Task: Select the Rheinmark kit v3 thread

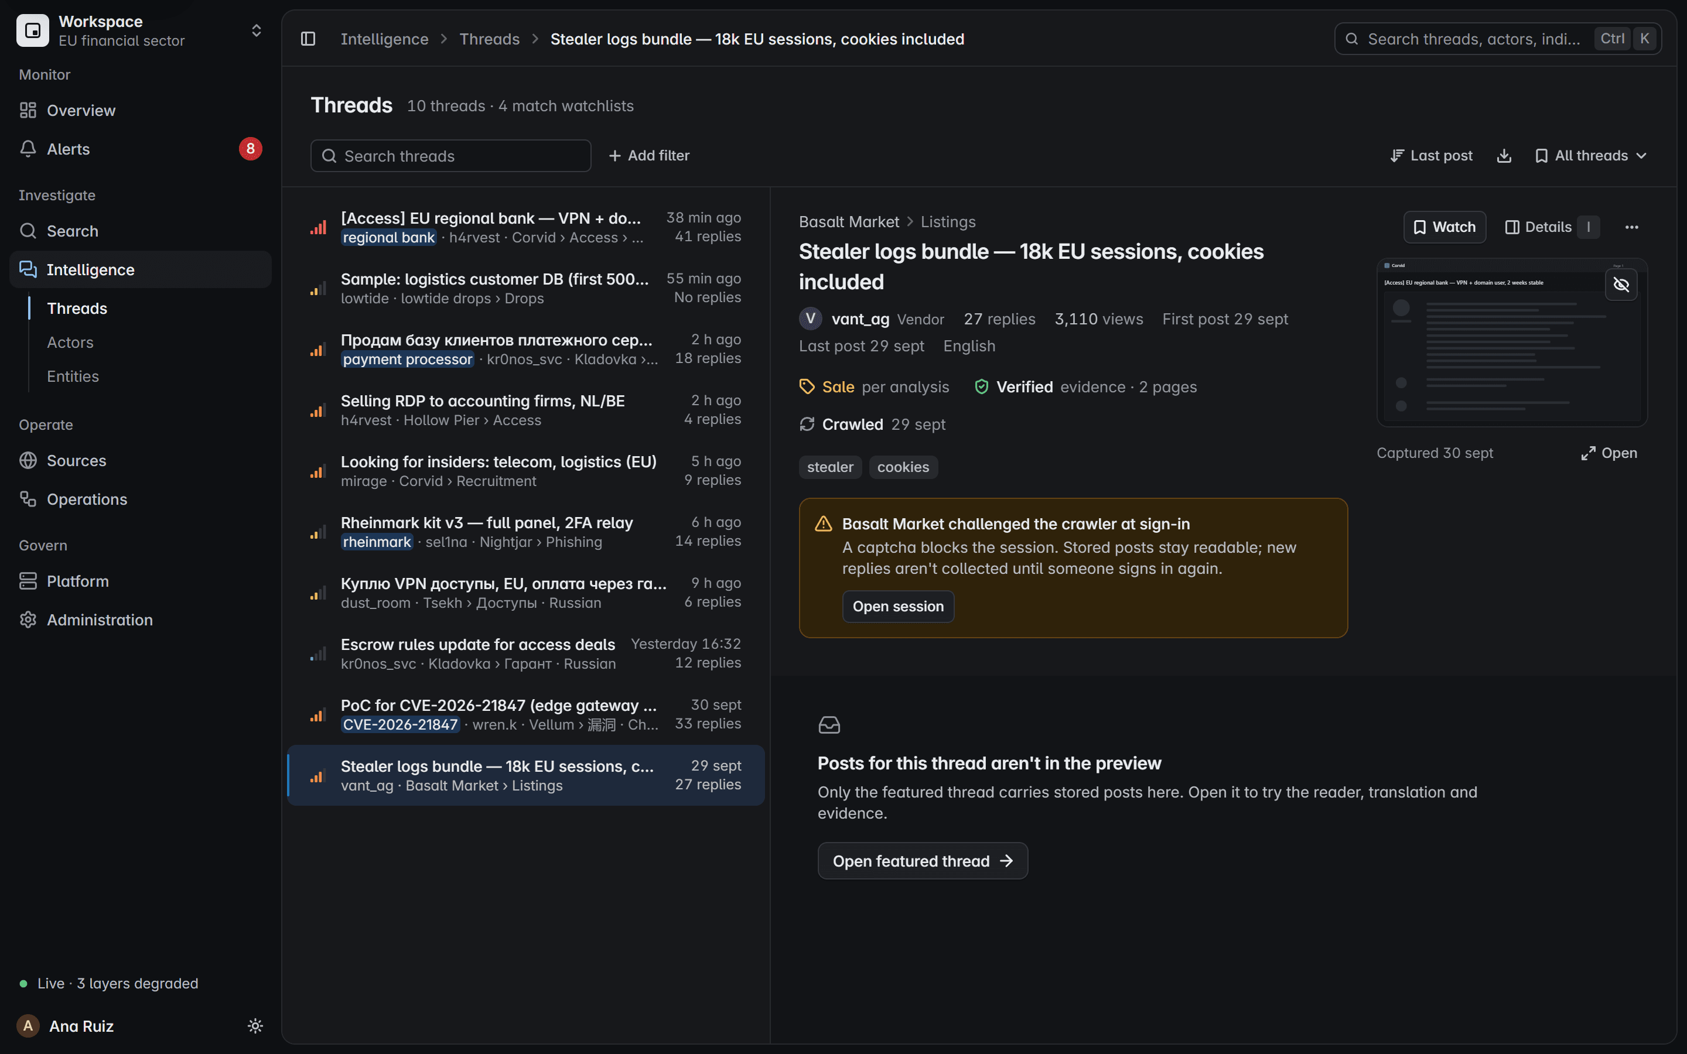Action: click(x=525, y=532)
